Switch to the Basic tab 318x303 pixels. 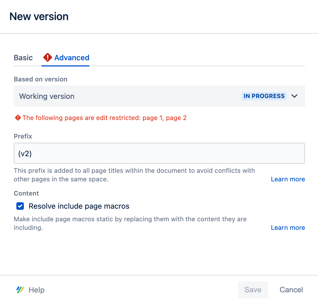(23, 57)
